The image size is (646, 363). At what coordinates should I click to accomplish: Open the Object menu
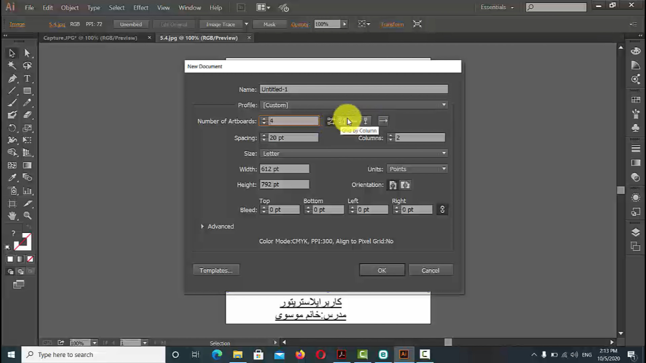tap(70, 7)
